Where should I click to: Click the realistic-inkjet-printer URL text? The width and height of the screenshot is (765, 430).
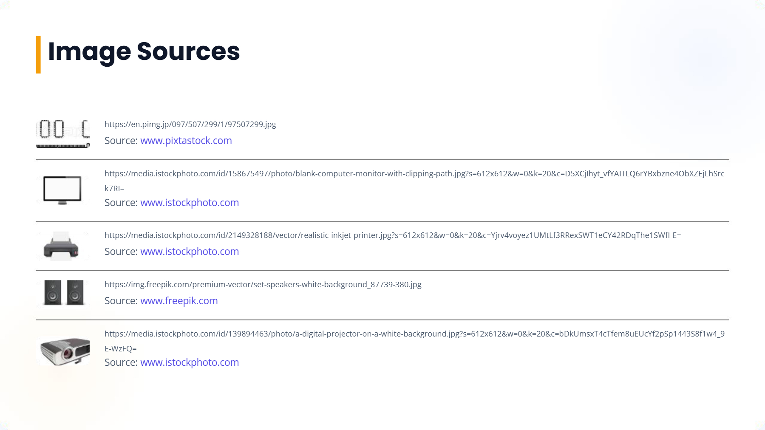click(393, 235)
